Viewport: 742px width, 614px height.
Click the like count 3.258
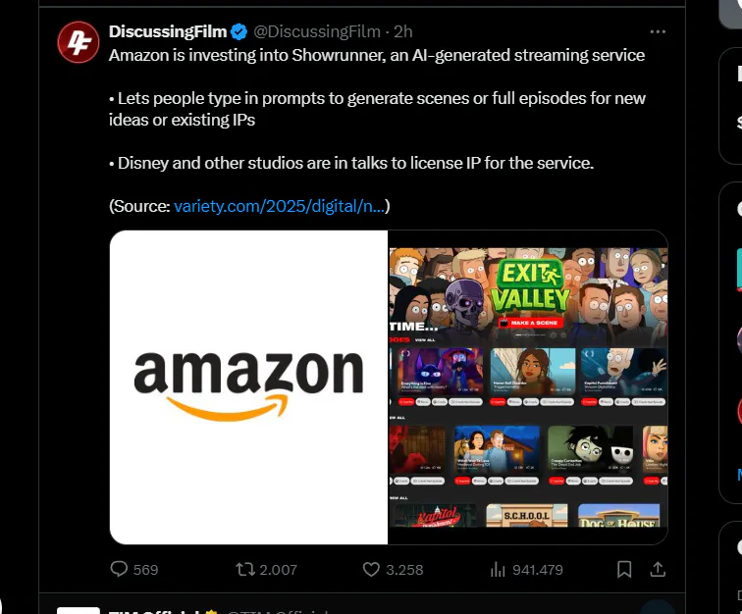[x=404, y=570]
